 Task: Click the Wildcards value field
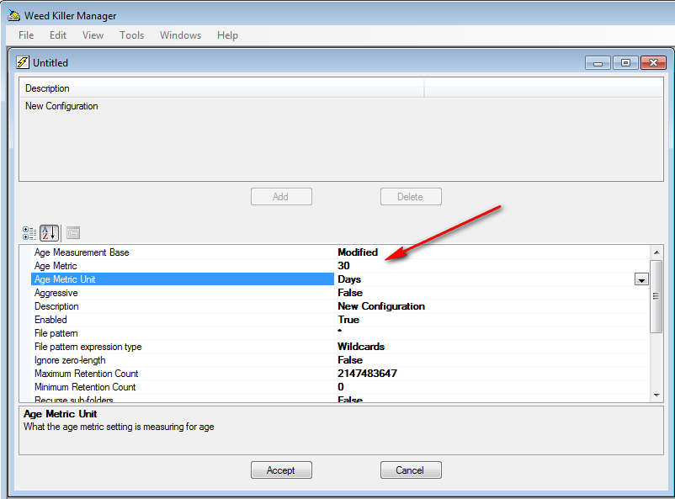click(492, 347)
